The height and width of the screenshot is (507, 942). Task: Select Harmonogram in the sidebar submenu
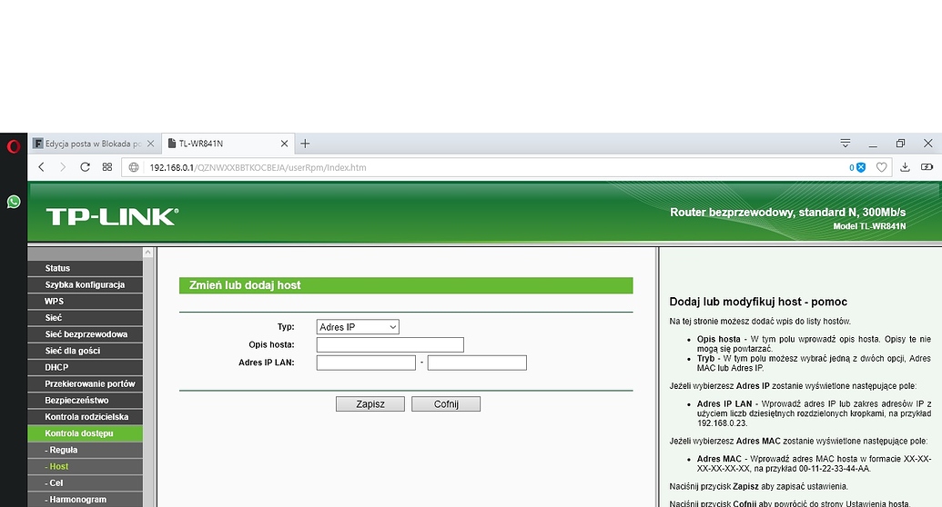point(77,500)
